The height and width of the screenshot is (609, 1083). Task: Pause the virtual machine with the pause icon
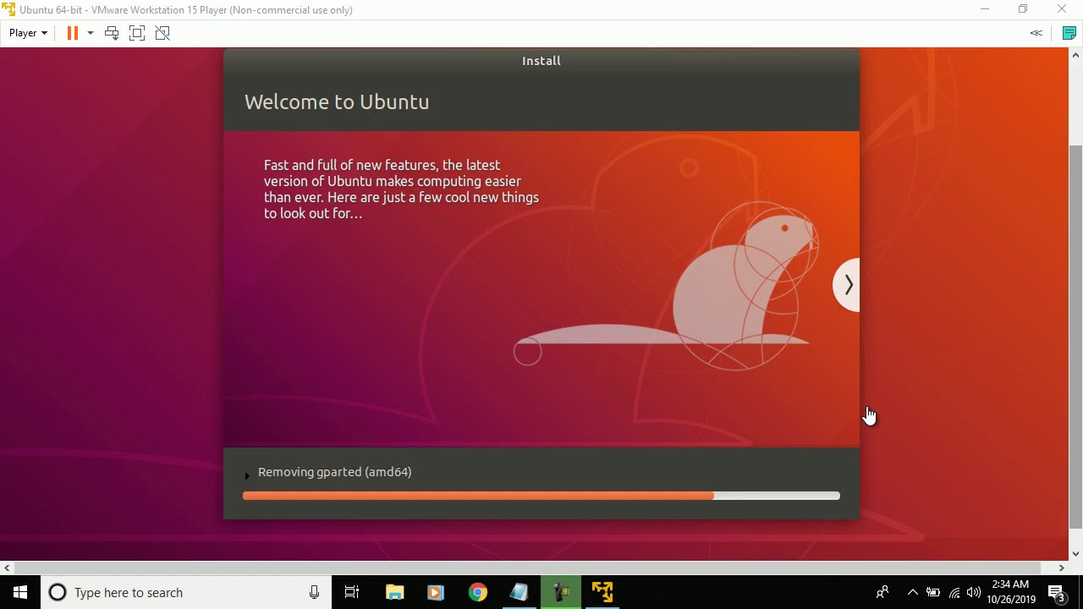click(x=73, y=33)
